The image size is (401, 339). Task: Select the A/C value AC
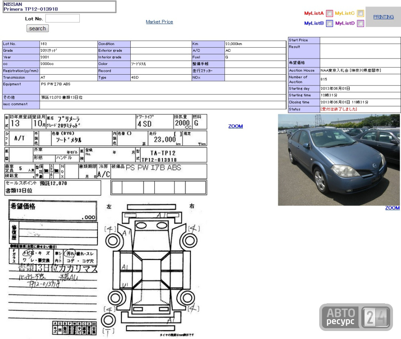228,51
